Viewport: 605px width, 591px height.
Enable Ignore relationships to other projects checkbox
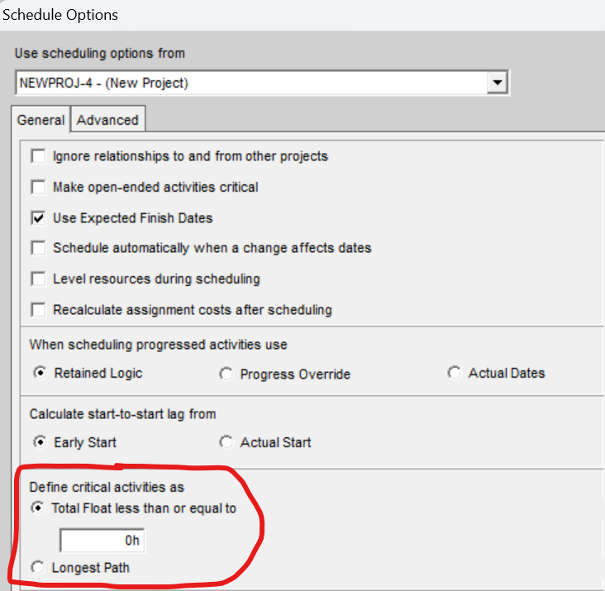coord(38,156)
